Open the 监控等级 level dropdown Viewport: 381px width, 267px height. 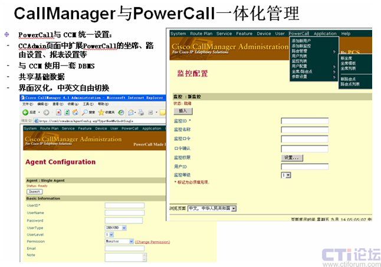click(286, 175)
